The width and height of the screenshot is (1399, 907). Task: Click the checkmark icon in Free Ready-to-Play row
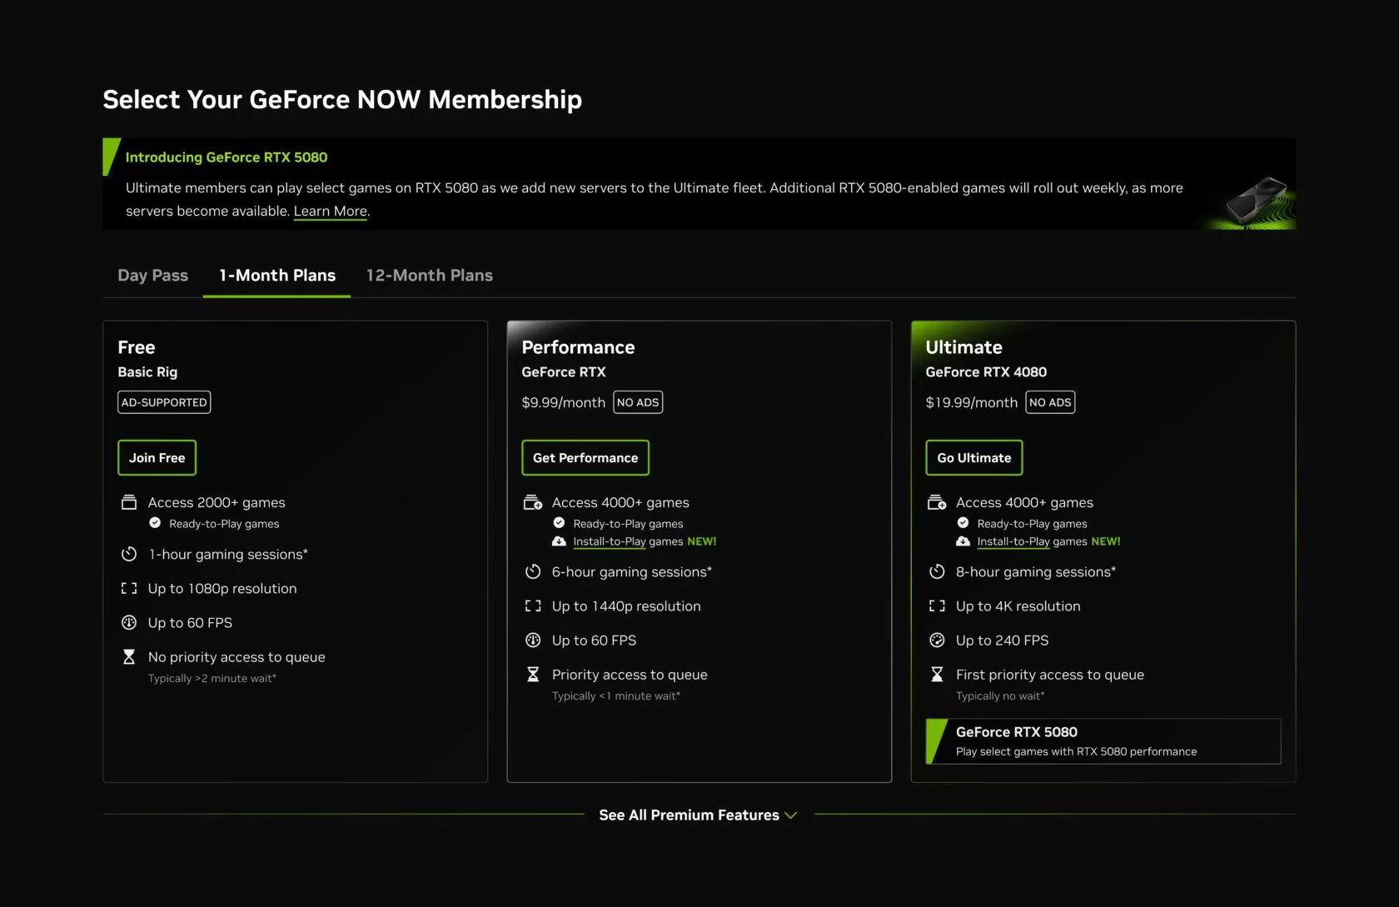point(155,523)
